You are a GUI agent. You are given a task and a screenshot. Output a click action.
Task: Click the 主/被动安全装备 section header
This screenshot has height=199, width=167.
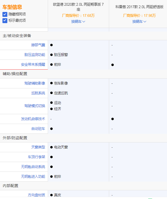point(17,36)
